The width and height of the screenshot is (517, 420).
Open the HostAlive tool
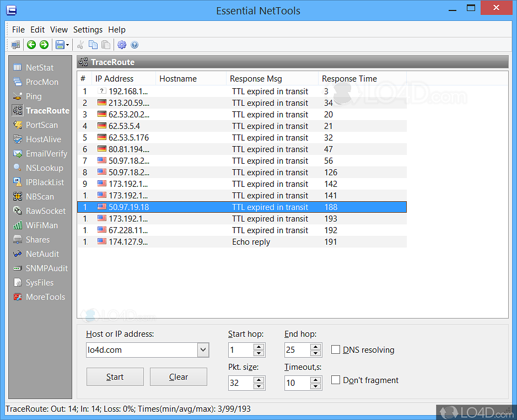click(36, 139)
